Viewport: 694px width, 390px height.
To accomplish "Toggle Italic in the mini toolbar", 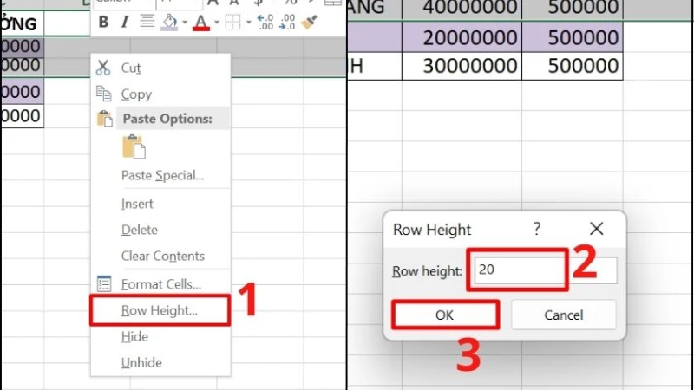I will tap(125, 22).
